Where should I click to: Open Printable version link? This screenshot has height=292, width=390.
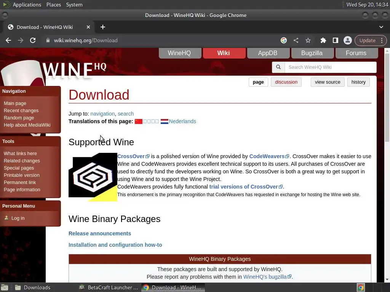pyautogui.click(x=21, y=175)
